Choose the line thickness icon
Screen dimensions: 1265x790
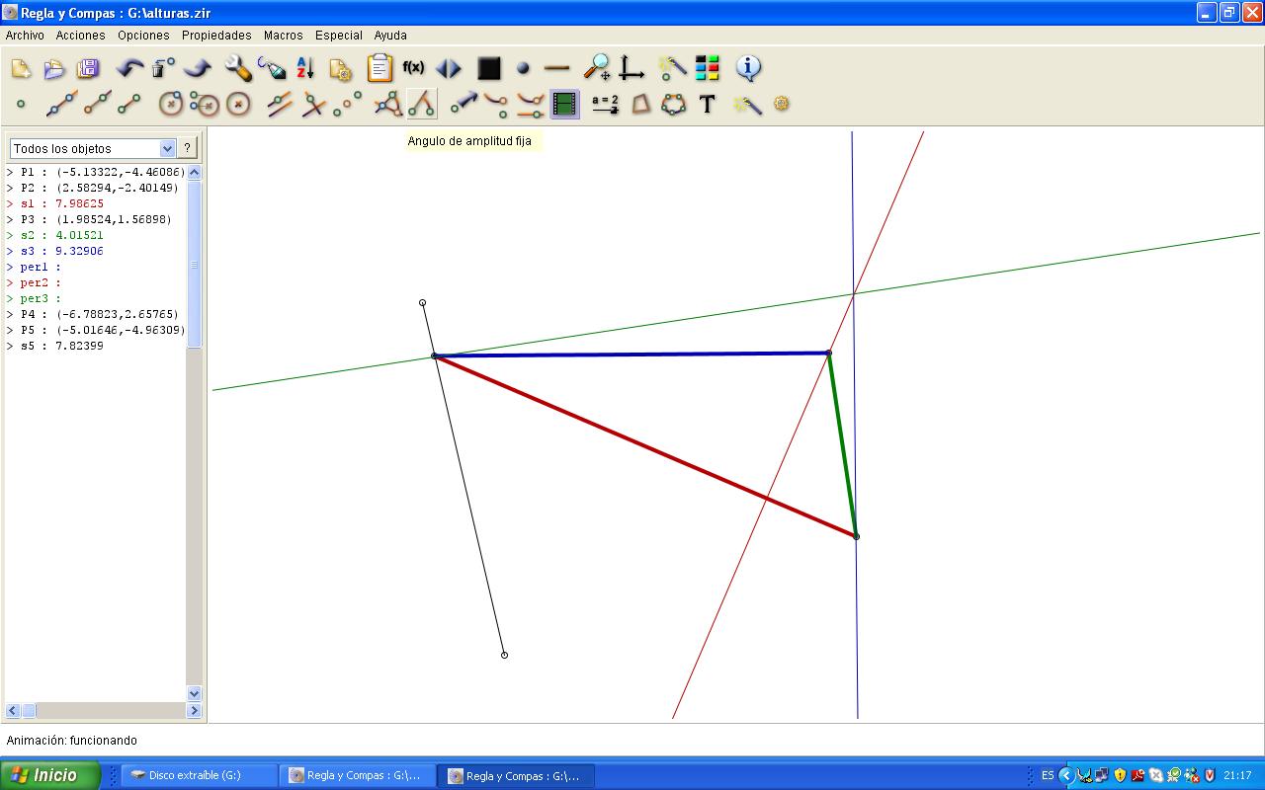[556, 68]
